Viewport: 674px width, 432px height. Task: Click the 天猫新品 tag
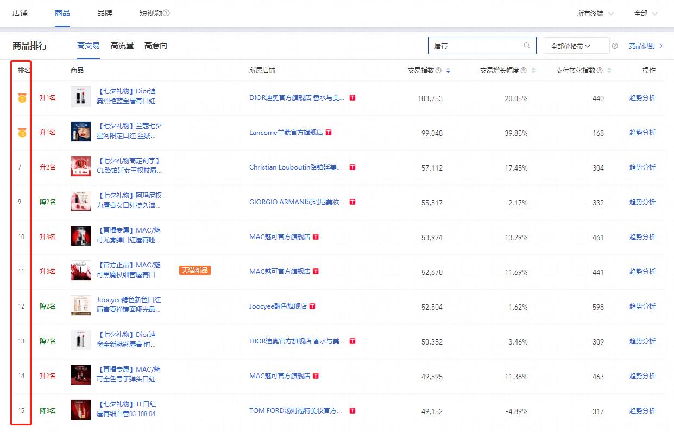coord(195,270)
